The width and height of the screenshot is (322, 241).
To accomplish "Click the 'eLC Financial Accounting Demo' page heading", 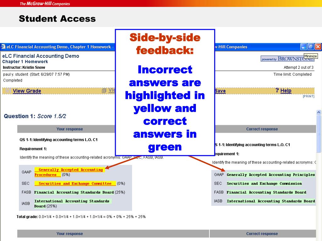I will tap(41, 56).
